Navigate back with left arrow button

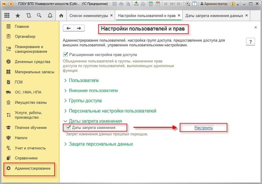pyautogui.click(x=69, y=28)
